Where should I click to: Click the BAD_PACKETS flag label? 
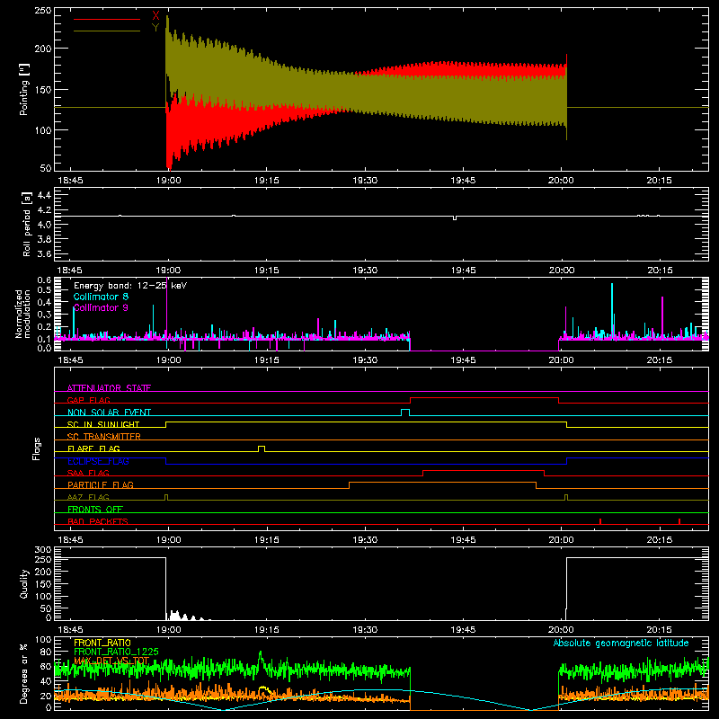pos(98,521)
